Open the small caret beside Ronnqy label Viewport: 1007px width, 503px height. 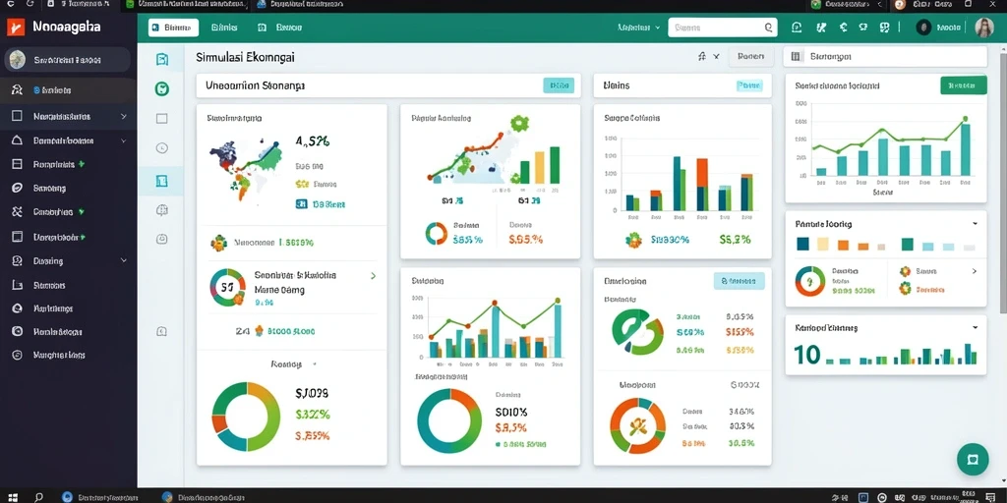[314, 363]
